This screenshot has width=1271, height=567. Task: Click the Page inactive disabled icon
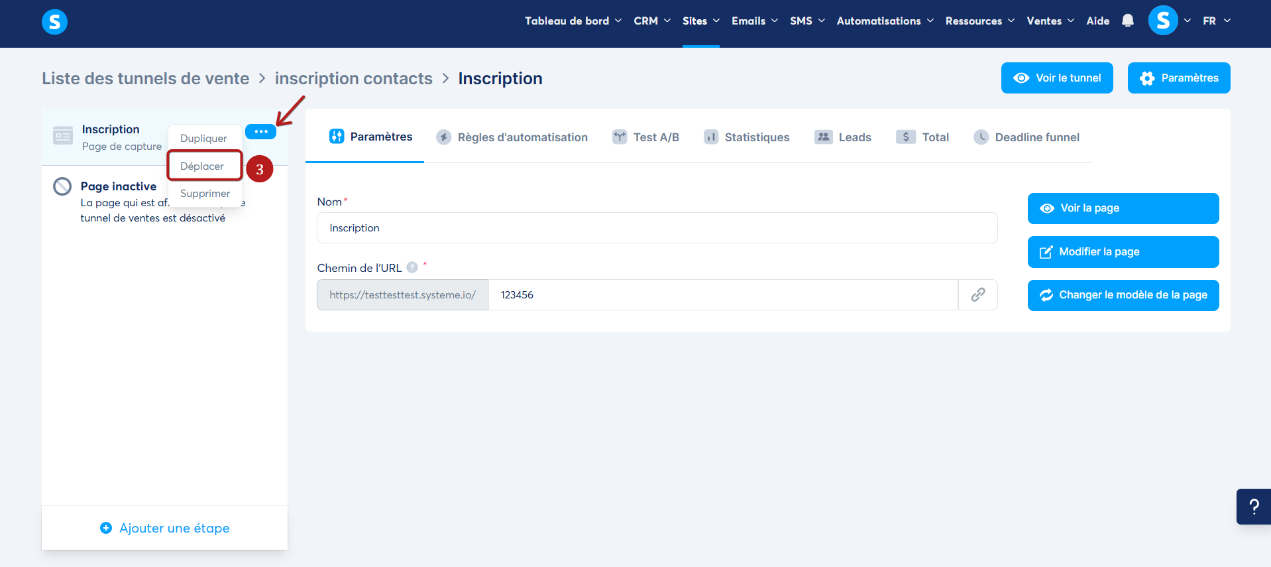click(x=62, y=186)
